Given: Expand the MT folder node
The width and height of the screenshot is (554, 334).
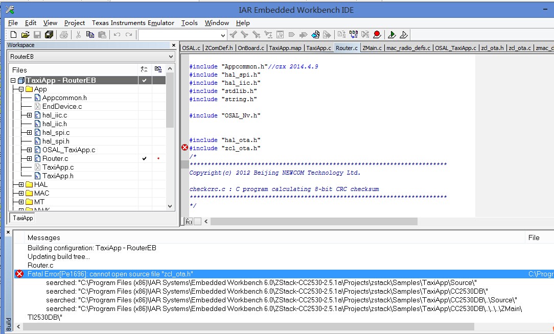Looking at the screenshot, I should point(21,202).
